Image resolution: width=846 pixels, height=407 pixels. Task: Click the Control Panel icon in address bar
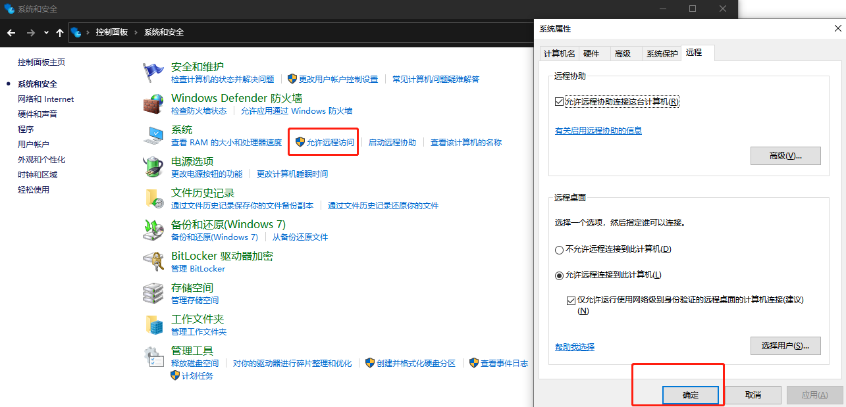76,32
